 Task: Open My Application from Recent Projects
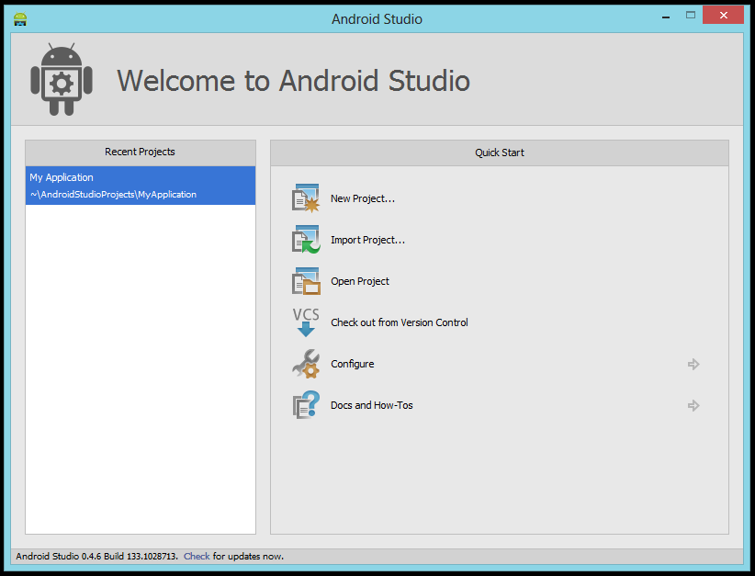tap(140, 186)
